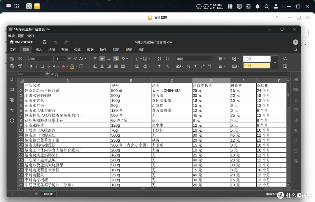Open About info icon in left sidebar

12,120
